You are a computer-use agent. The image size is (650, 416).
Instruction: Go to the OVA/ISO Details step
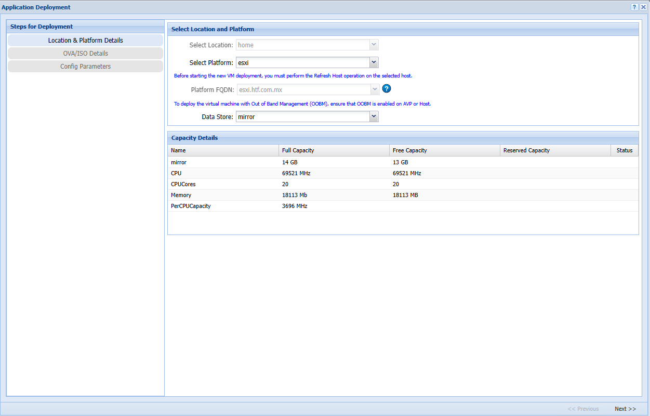(x=85, y=54)
